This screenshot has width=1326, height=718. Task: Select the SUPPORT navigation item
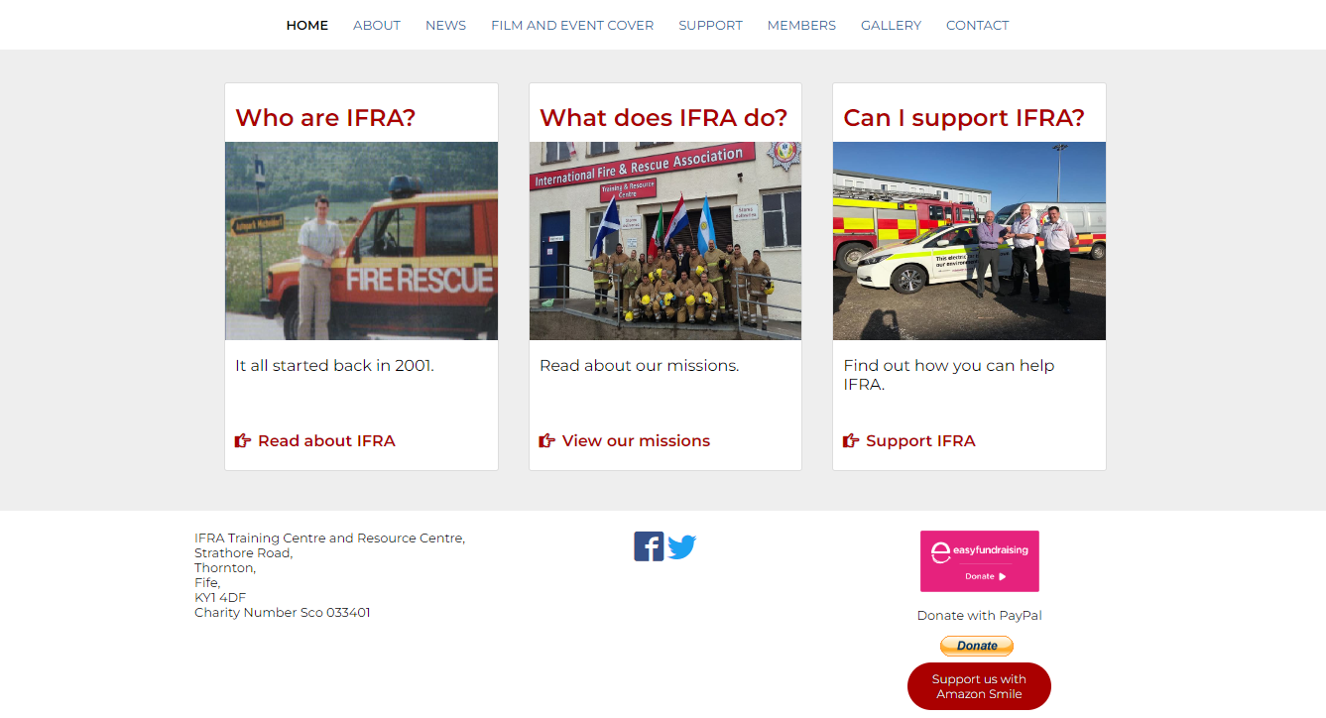click(x=710, y=25)
